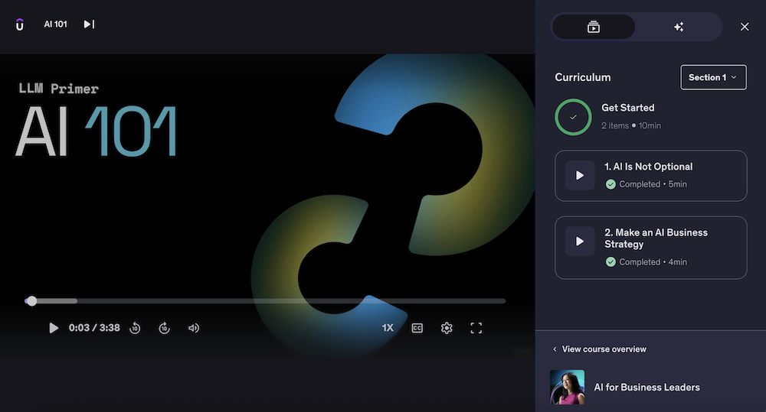Play the AI 101 video

(x=54, y=328)
